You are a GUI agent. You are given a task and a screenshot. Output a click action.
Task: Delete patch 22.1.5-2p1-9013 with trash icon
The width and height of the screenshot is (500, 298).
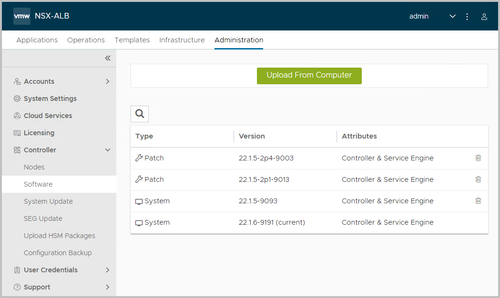[x=478, y=179]
